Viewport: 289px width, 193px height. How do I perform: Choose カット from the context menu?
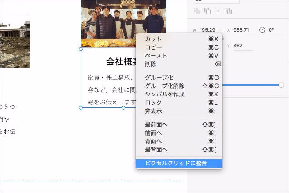[153, 39]
